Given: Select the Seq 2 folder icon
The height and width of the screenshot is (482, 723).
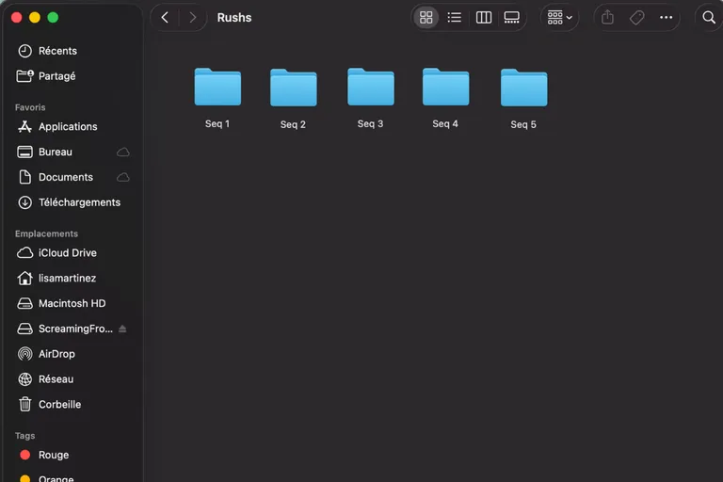Looking at the screenshot, I should coord(294,88).
